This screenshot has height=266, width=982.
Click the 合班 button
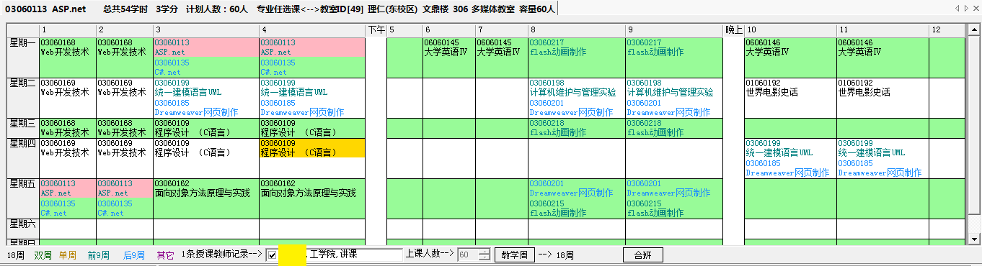pyautogui.click(x=642, y=255)
